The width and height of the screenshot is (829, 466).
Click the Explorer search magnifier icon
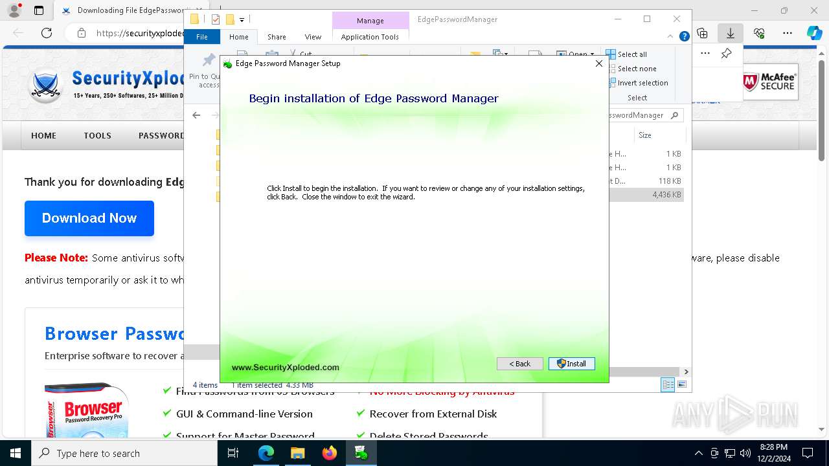(x=675, y=115)
